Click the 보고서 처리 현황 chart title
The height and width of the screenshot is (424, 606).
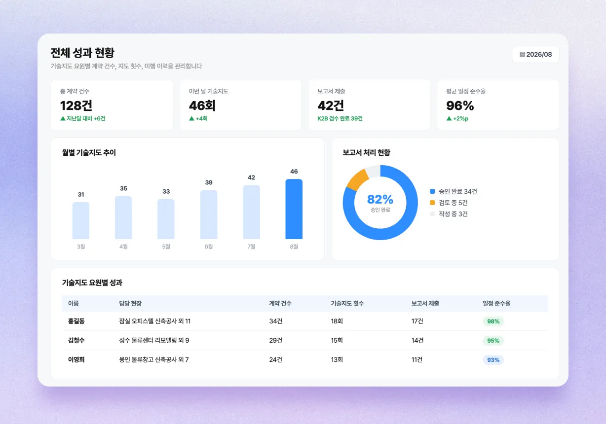pos(367,153)
